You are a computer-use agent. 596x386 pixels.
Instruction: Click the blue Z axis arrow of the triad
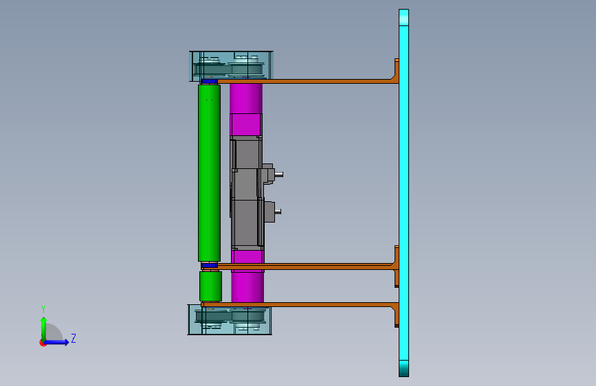(57, 342)
